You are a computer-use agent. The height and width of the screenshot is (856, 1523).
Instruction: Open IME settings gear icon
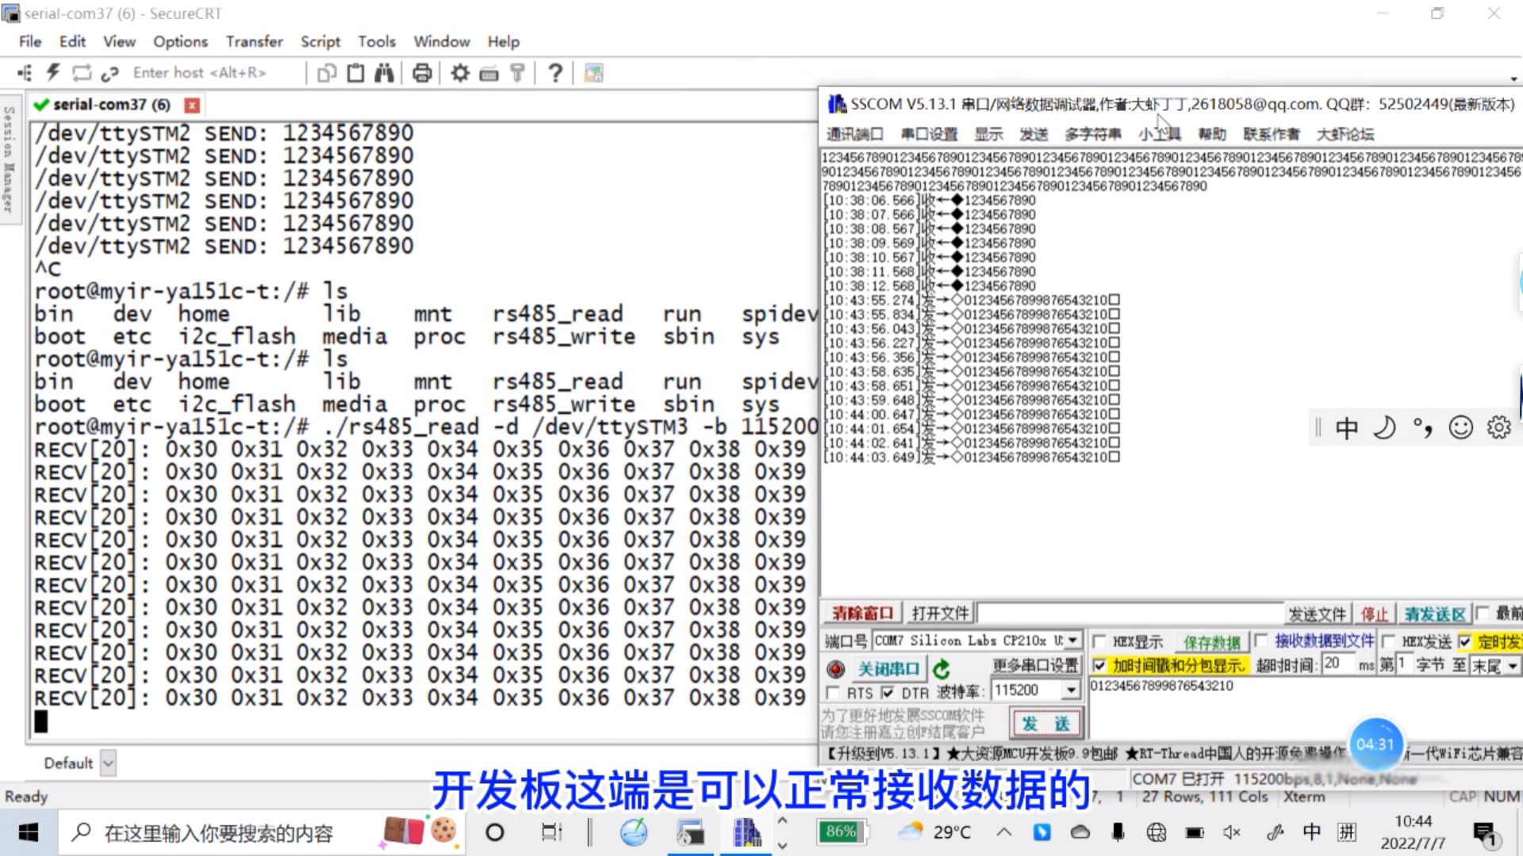coord(1498,428)
